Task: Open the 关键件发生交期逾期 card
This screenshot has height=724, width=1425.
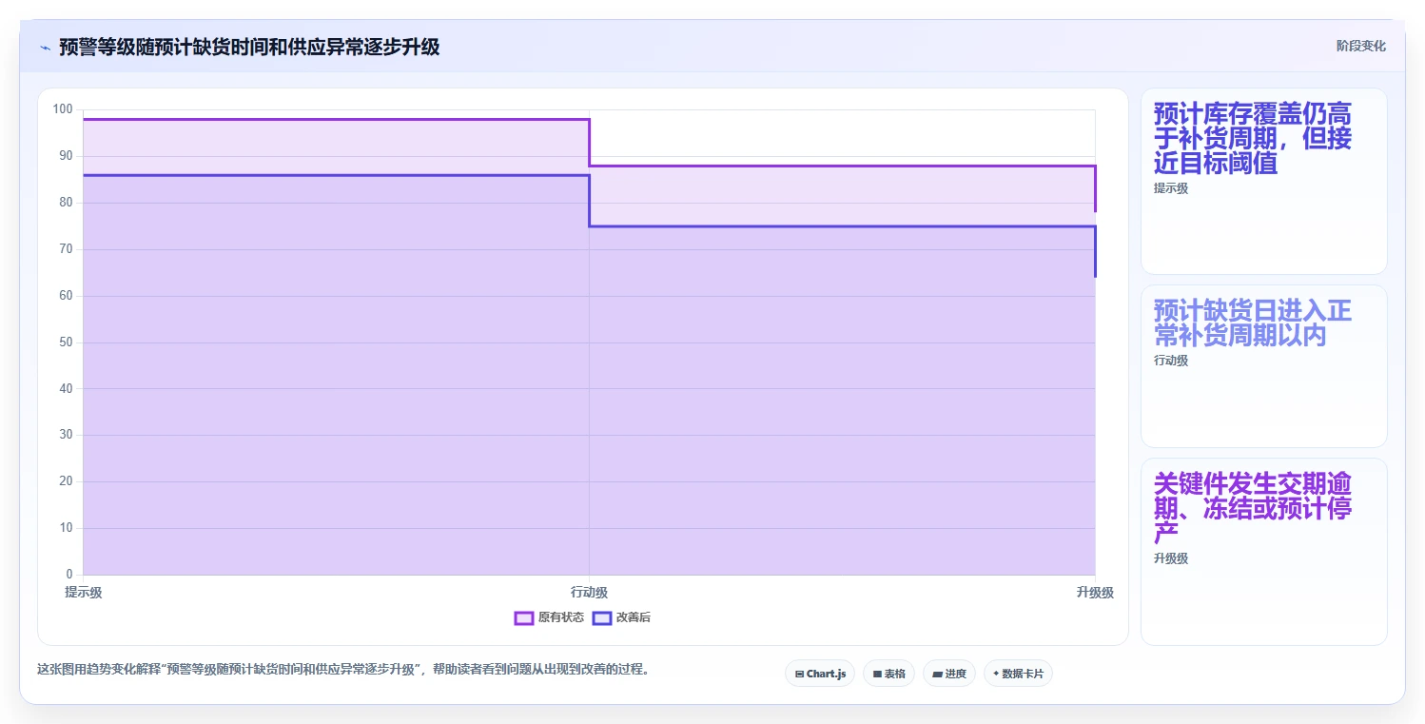Action: (x=1263, y=552)
